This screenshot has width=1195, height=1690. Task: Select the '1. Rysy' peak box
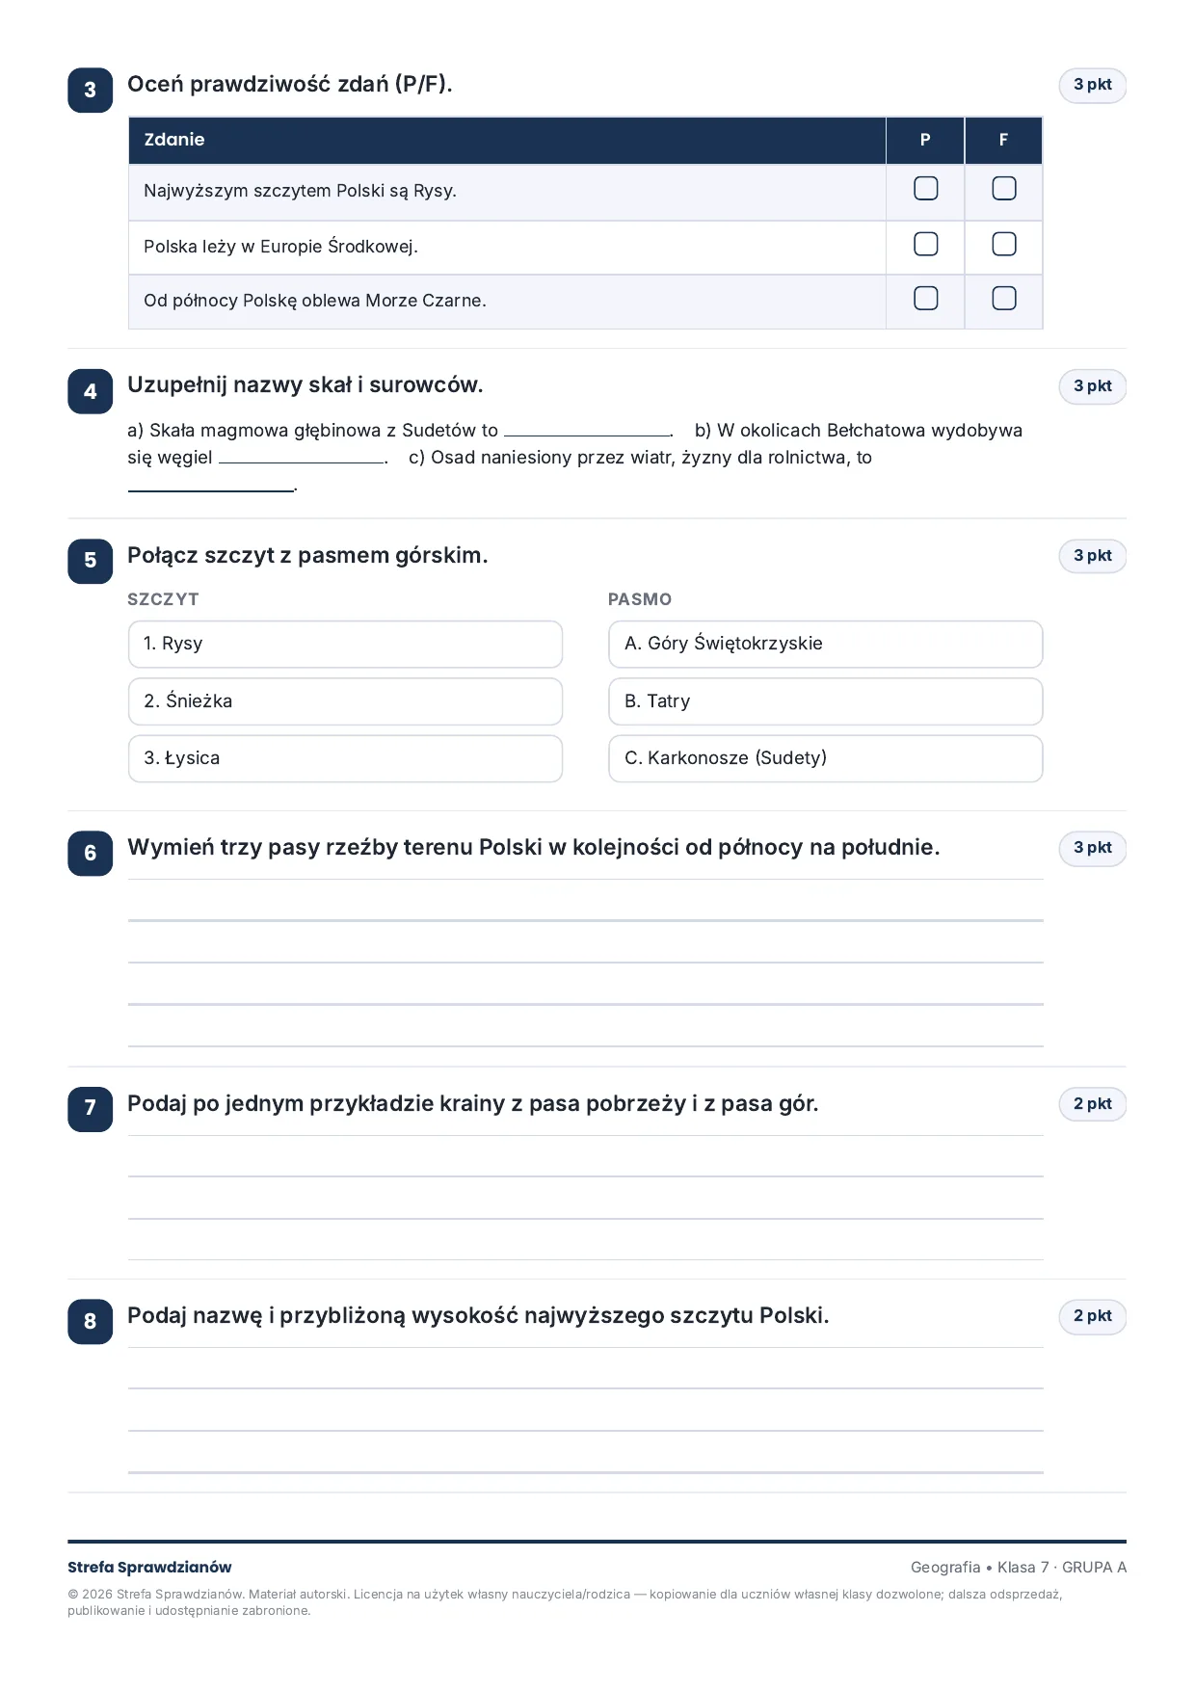345,644
